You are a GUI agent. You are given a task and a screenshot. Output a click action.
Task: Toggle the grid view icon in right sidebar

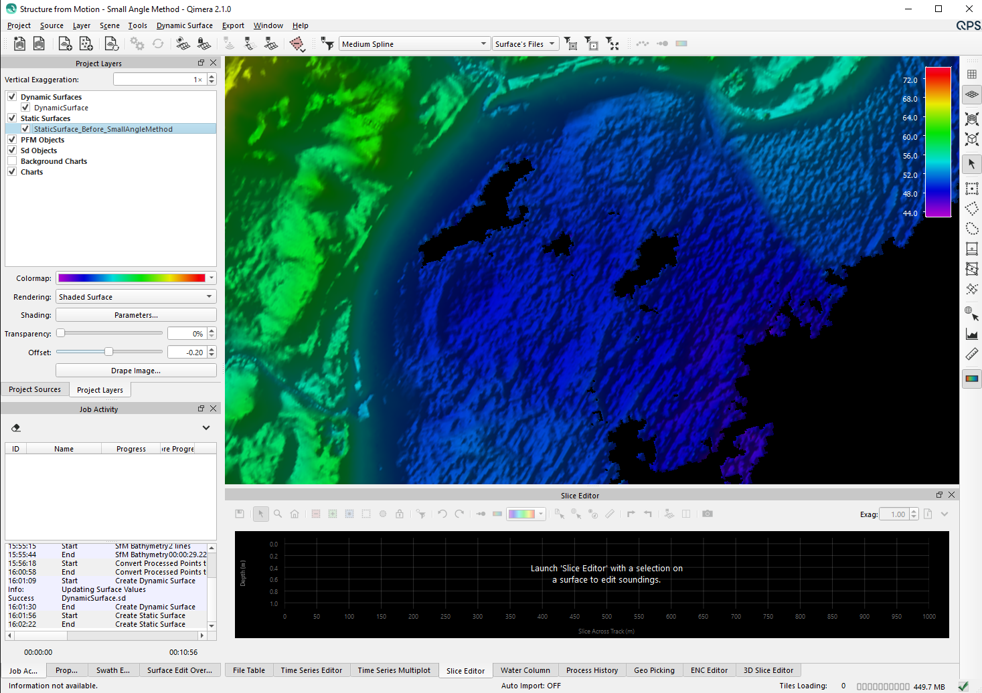[x=972, y=74]
